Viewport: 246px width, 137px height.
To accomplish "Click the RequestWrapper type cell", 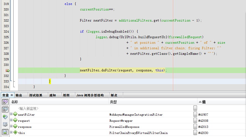I will tap(121, 121).
